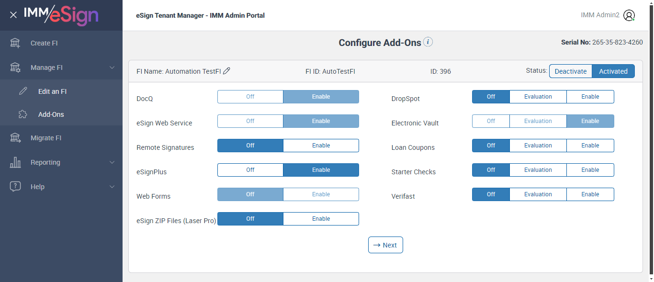Enable eSign ZIP Files (Laser Pro)

(321, 219)
